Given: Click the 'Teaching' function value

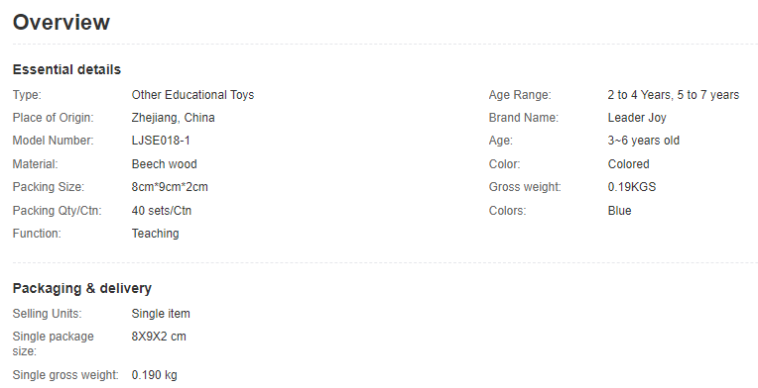Looking at the screenshot, I should coord(155,234).
